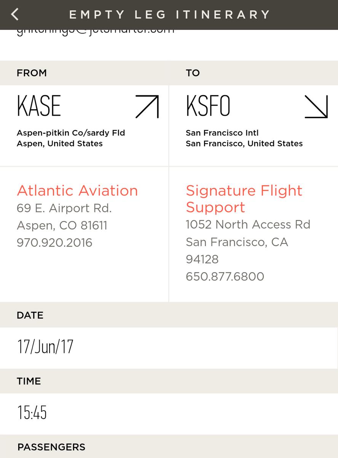Select the jetsmarter email address
Viewport: 338px width, 458px height.
coord(95,29)
